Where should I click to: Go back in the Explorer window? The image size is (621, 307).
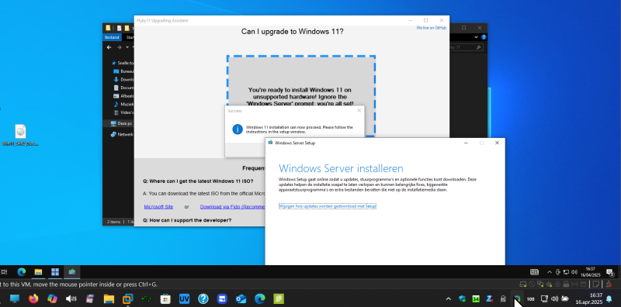(109, 47)
